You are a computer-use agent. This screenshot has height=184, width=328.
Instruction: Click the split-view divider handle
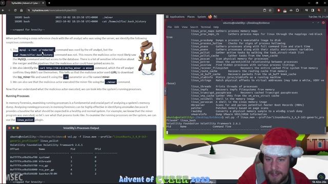pos(165,91)
